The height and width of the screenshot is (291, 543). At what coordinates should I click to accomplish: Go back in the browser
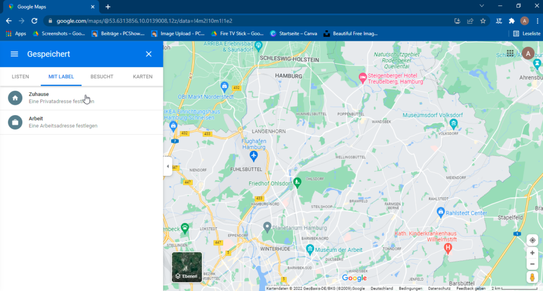[9, 21]
